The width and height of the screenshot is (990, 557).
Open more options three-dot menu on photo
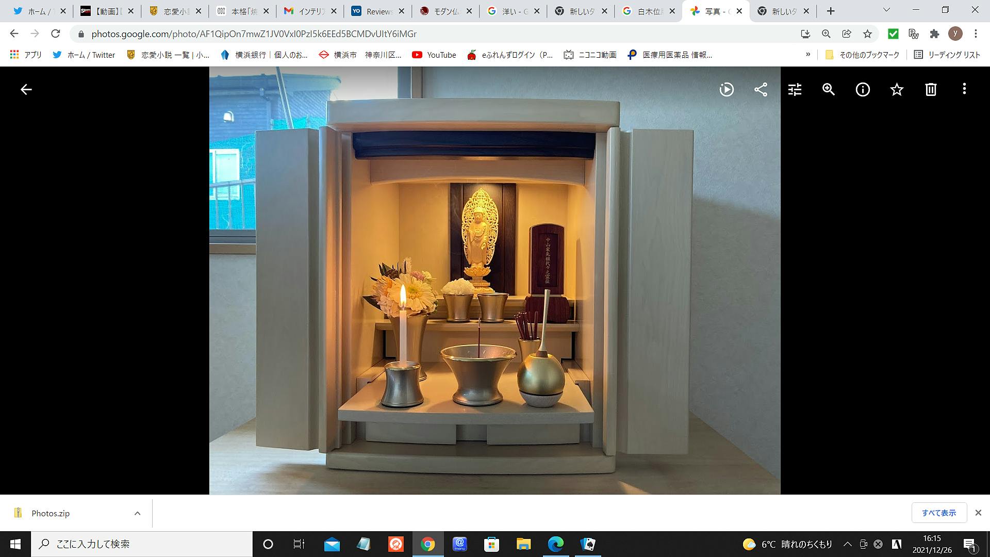pos(964,89)
